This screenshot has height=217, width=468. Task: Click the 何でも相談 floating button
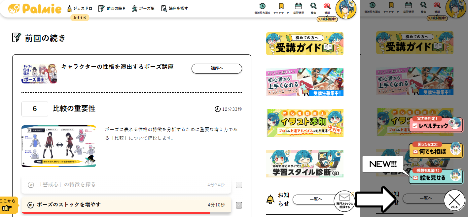click(x=436, y=151)
